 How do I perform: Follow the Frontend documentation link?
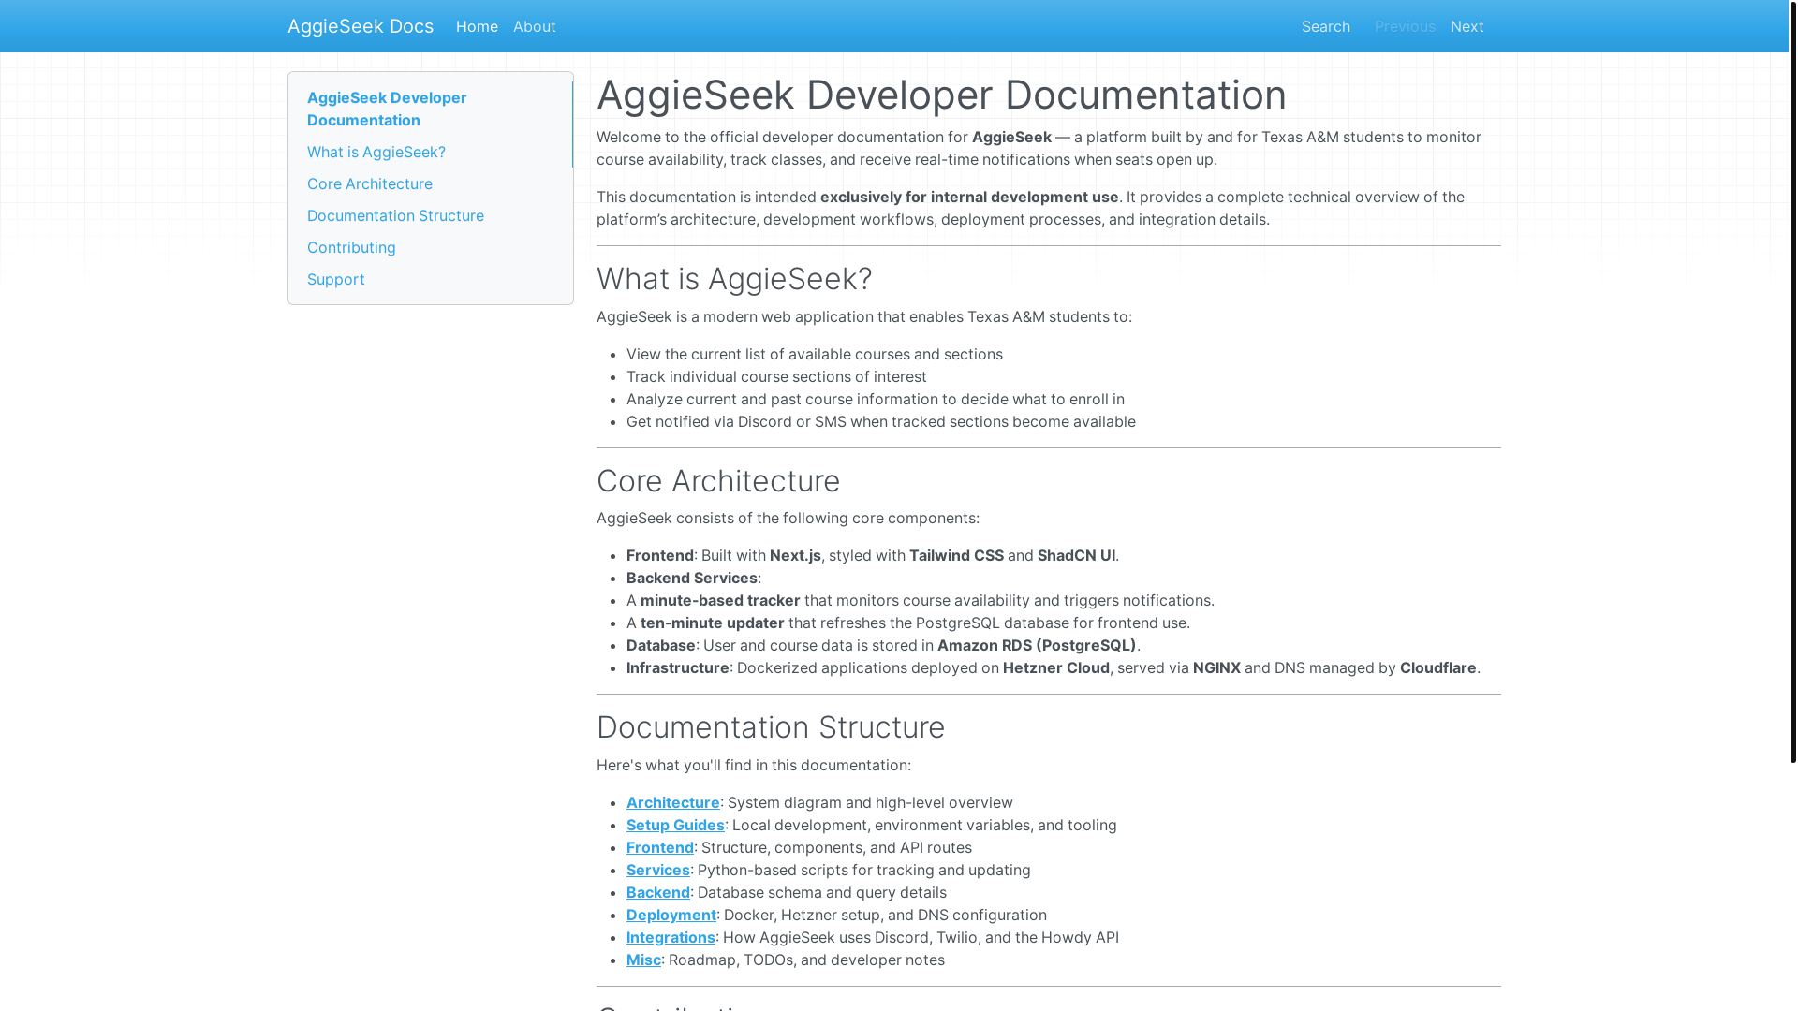(660, 847)
